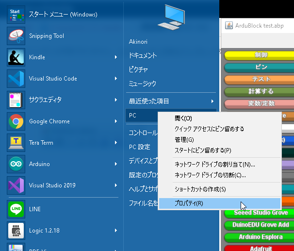
Task: Open Visual Studio 2019 icon
Action: pyautogui.click(x=16, y=185)
